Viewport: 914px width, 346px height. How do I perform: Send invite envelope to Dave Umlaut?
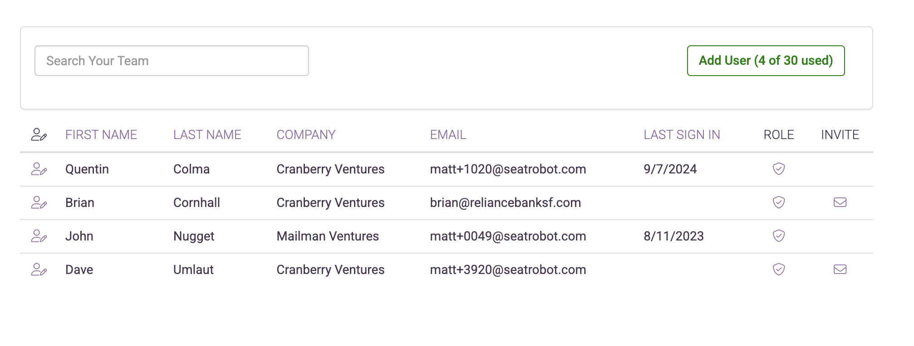pos(840,269)
